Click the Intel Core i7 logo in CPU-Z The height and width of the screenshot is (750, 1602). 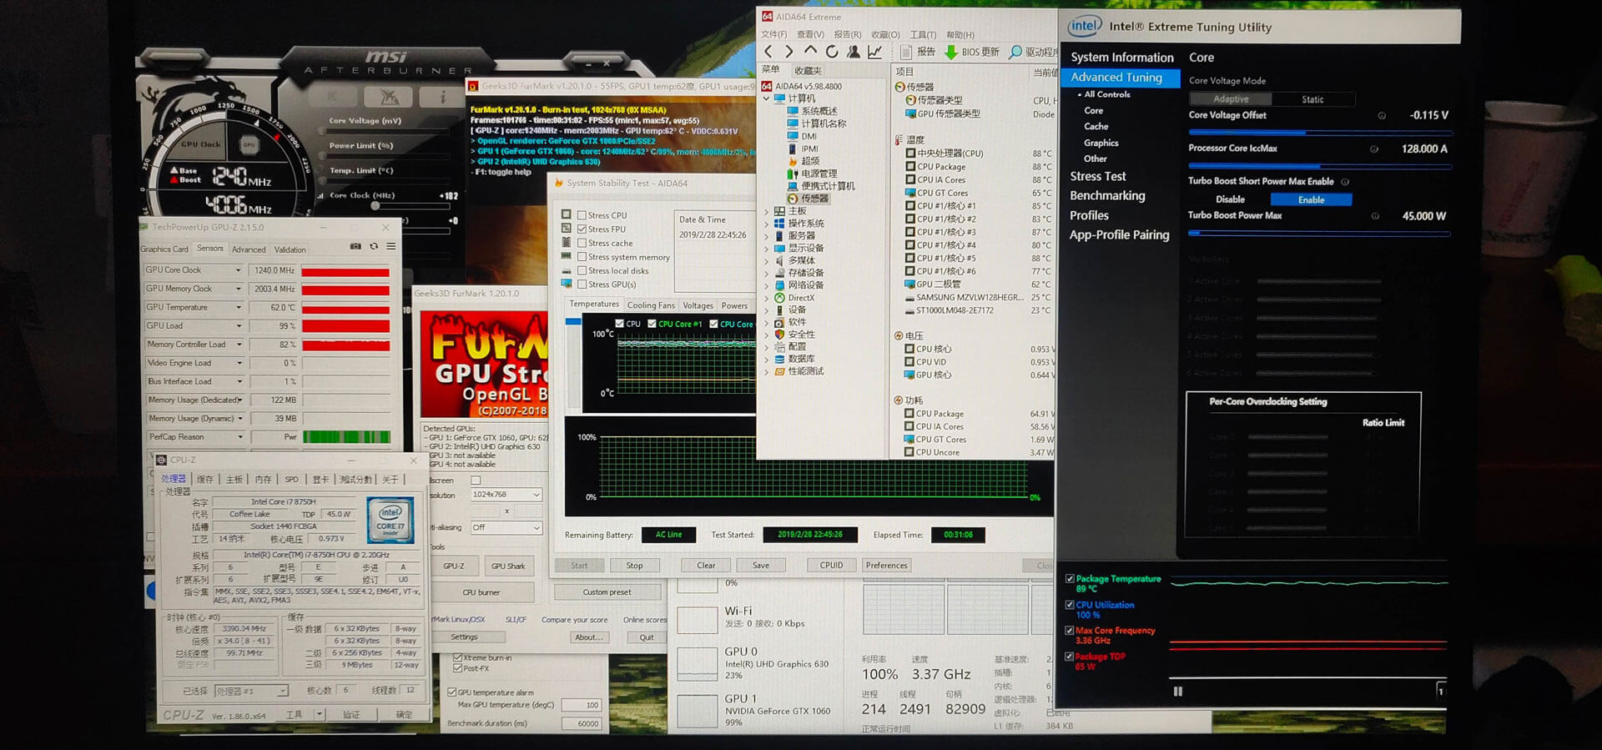coord(390,520)
